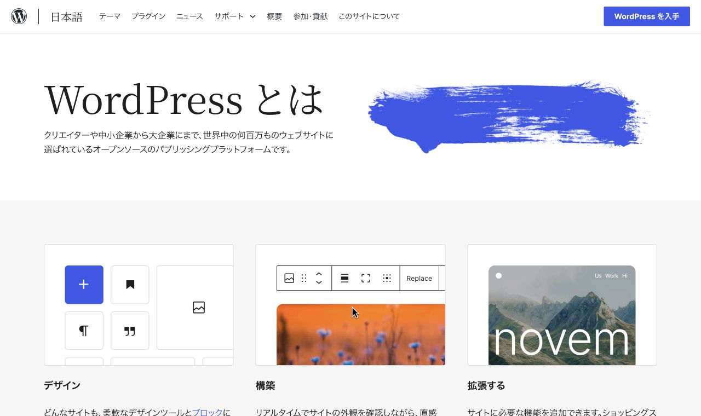Click the WordPress を入手 button

pyautogui.click(x=647, y=16)
